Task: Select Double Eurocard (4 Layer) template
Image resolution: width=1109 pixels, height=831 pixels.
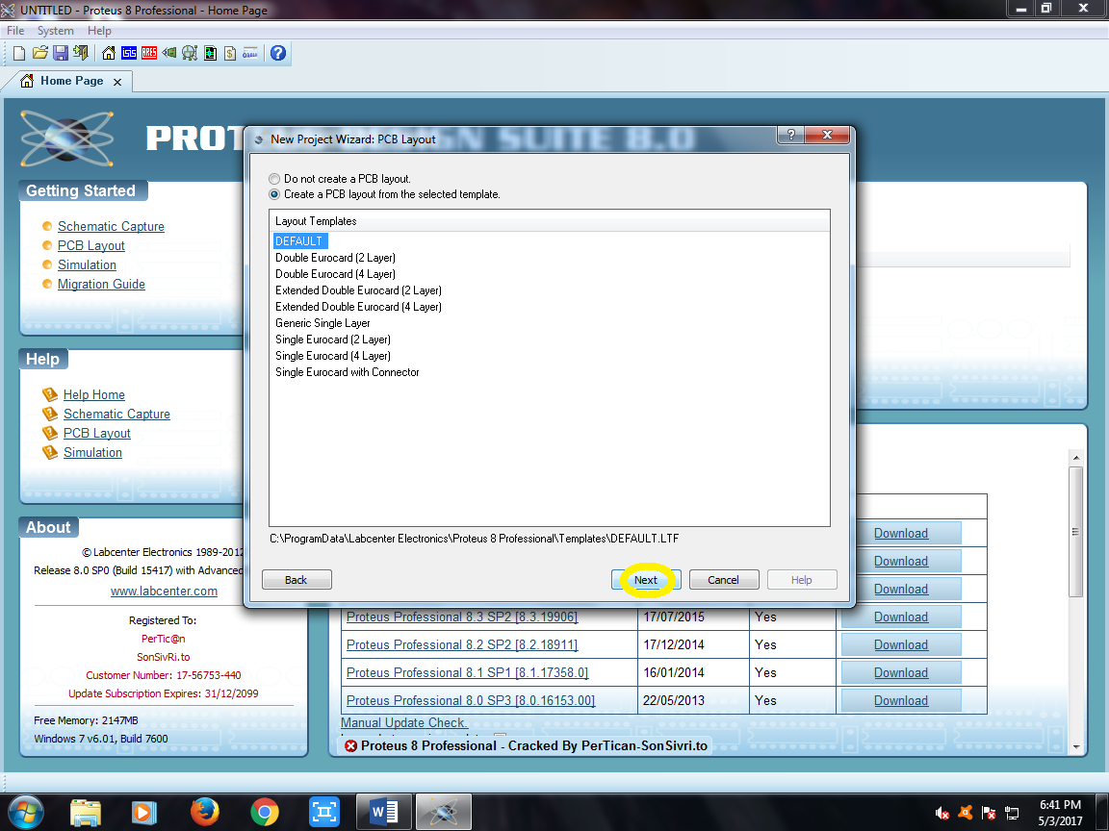Action: pos(335,273)
